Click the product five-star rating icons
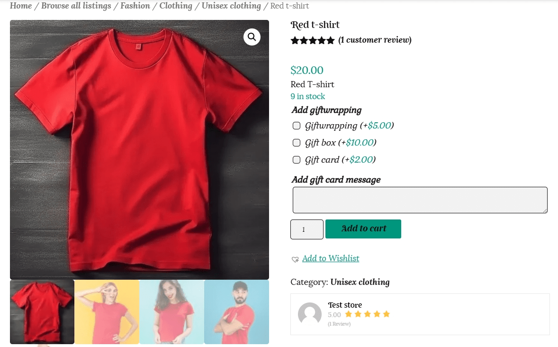 tap(313, 40)
